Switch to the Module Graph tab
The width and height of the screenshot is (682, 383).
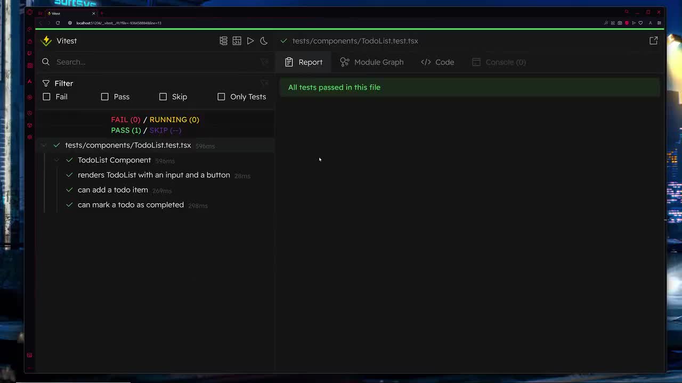pos(372,62)
